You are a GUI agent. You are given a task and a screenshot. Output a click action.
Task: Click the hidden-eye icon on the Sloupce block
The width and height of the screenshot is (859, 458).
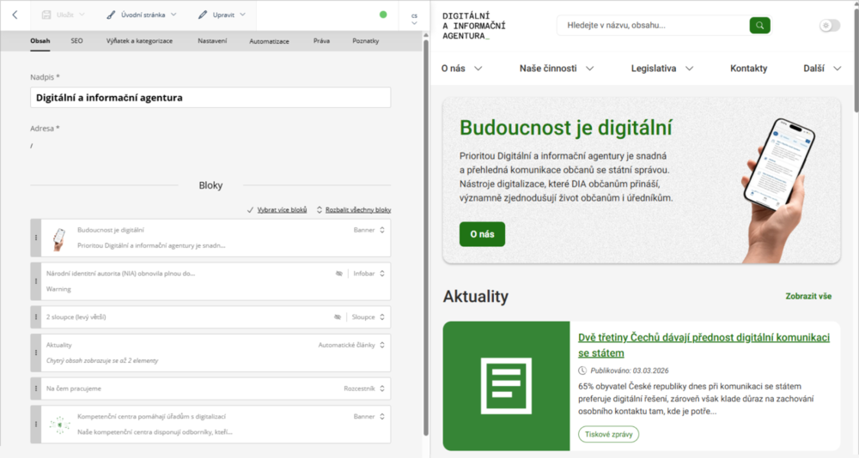338,316
